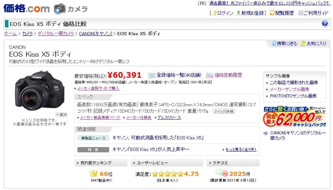Click the 62,000円 cashback banner
The height and width of the screenshot is (190, 333).
pos(295,116)
